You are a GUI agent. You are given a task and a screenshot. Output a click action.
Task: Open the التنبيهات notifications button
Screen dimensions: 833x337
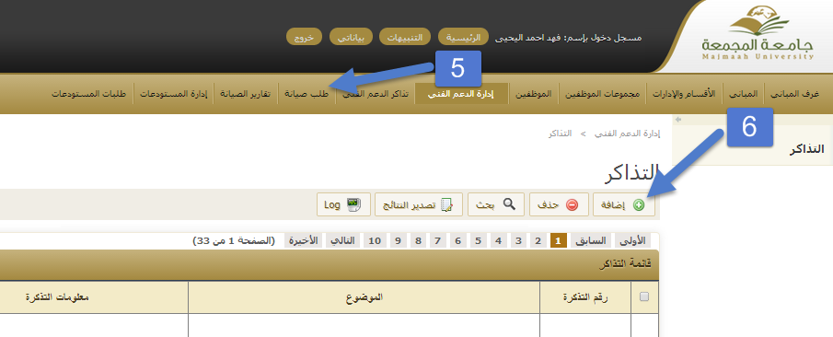[405, 37]
